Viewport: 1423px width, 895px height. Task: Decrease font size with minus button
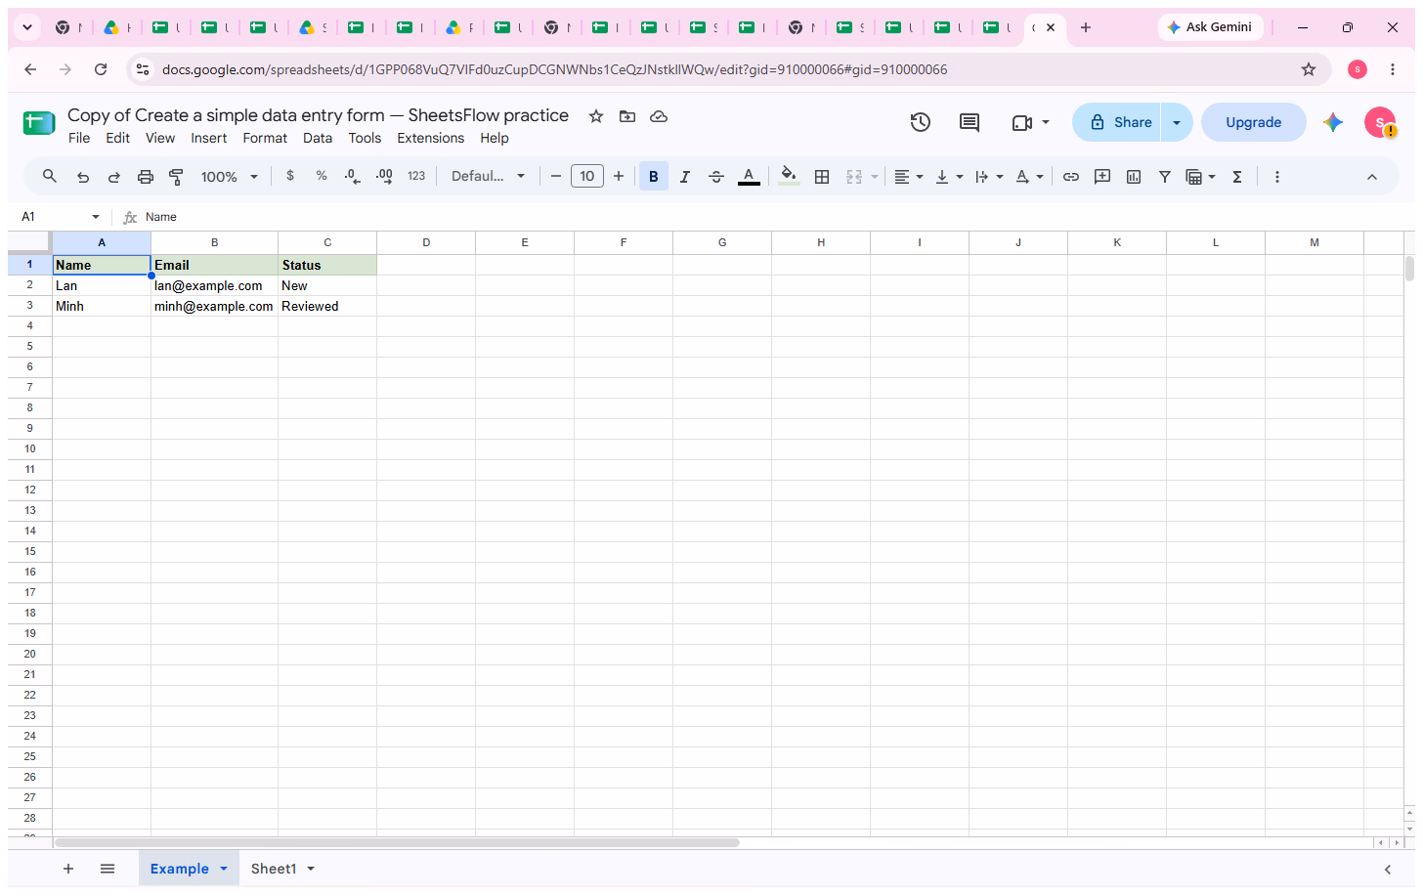(x=556, y=176)
